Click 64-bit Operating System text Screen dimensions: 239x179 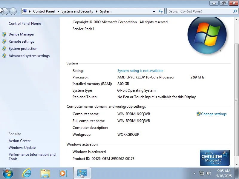[x=137, y=90]
